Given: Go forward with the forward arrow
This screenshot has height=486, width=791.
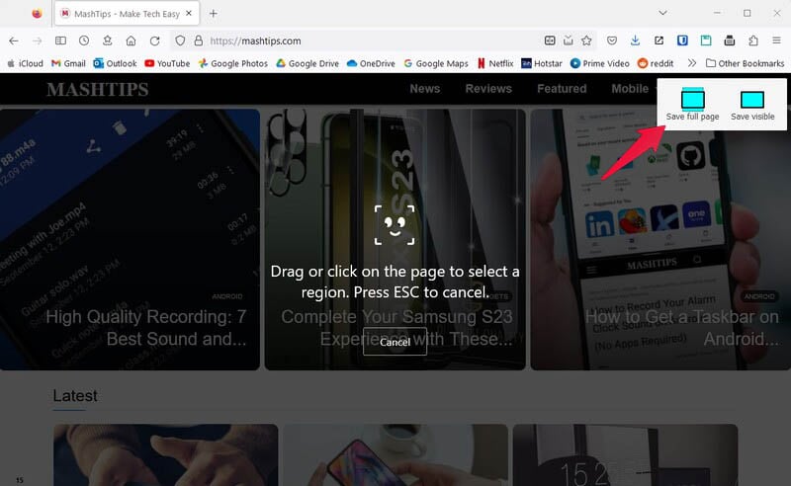Looking at the screenshot, I should (x=37, y=40).
